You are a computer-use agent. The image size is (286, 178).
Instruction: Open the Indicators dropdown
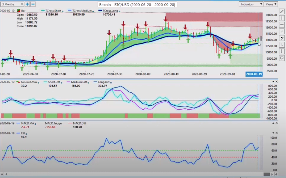pyautogui.click(x=251, y=4)
